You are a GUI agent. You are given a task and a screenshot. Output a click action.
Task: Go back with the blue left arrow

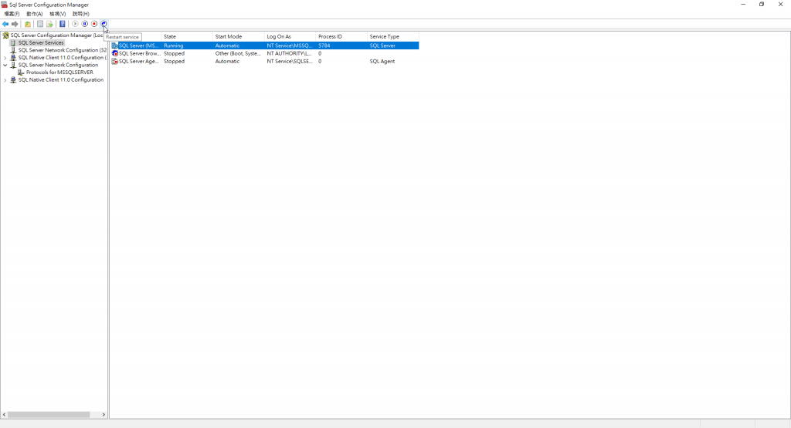[x=5, y=24]
